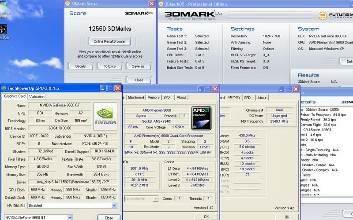Click the 12550 3DMarks score text
The image size is (353, 220).
coord(109,29)
